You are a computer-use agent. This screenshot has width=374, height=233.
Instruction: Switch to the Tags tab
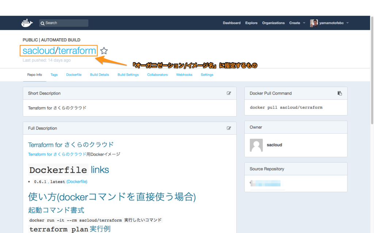tap(54, 75)
